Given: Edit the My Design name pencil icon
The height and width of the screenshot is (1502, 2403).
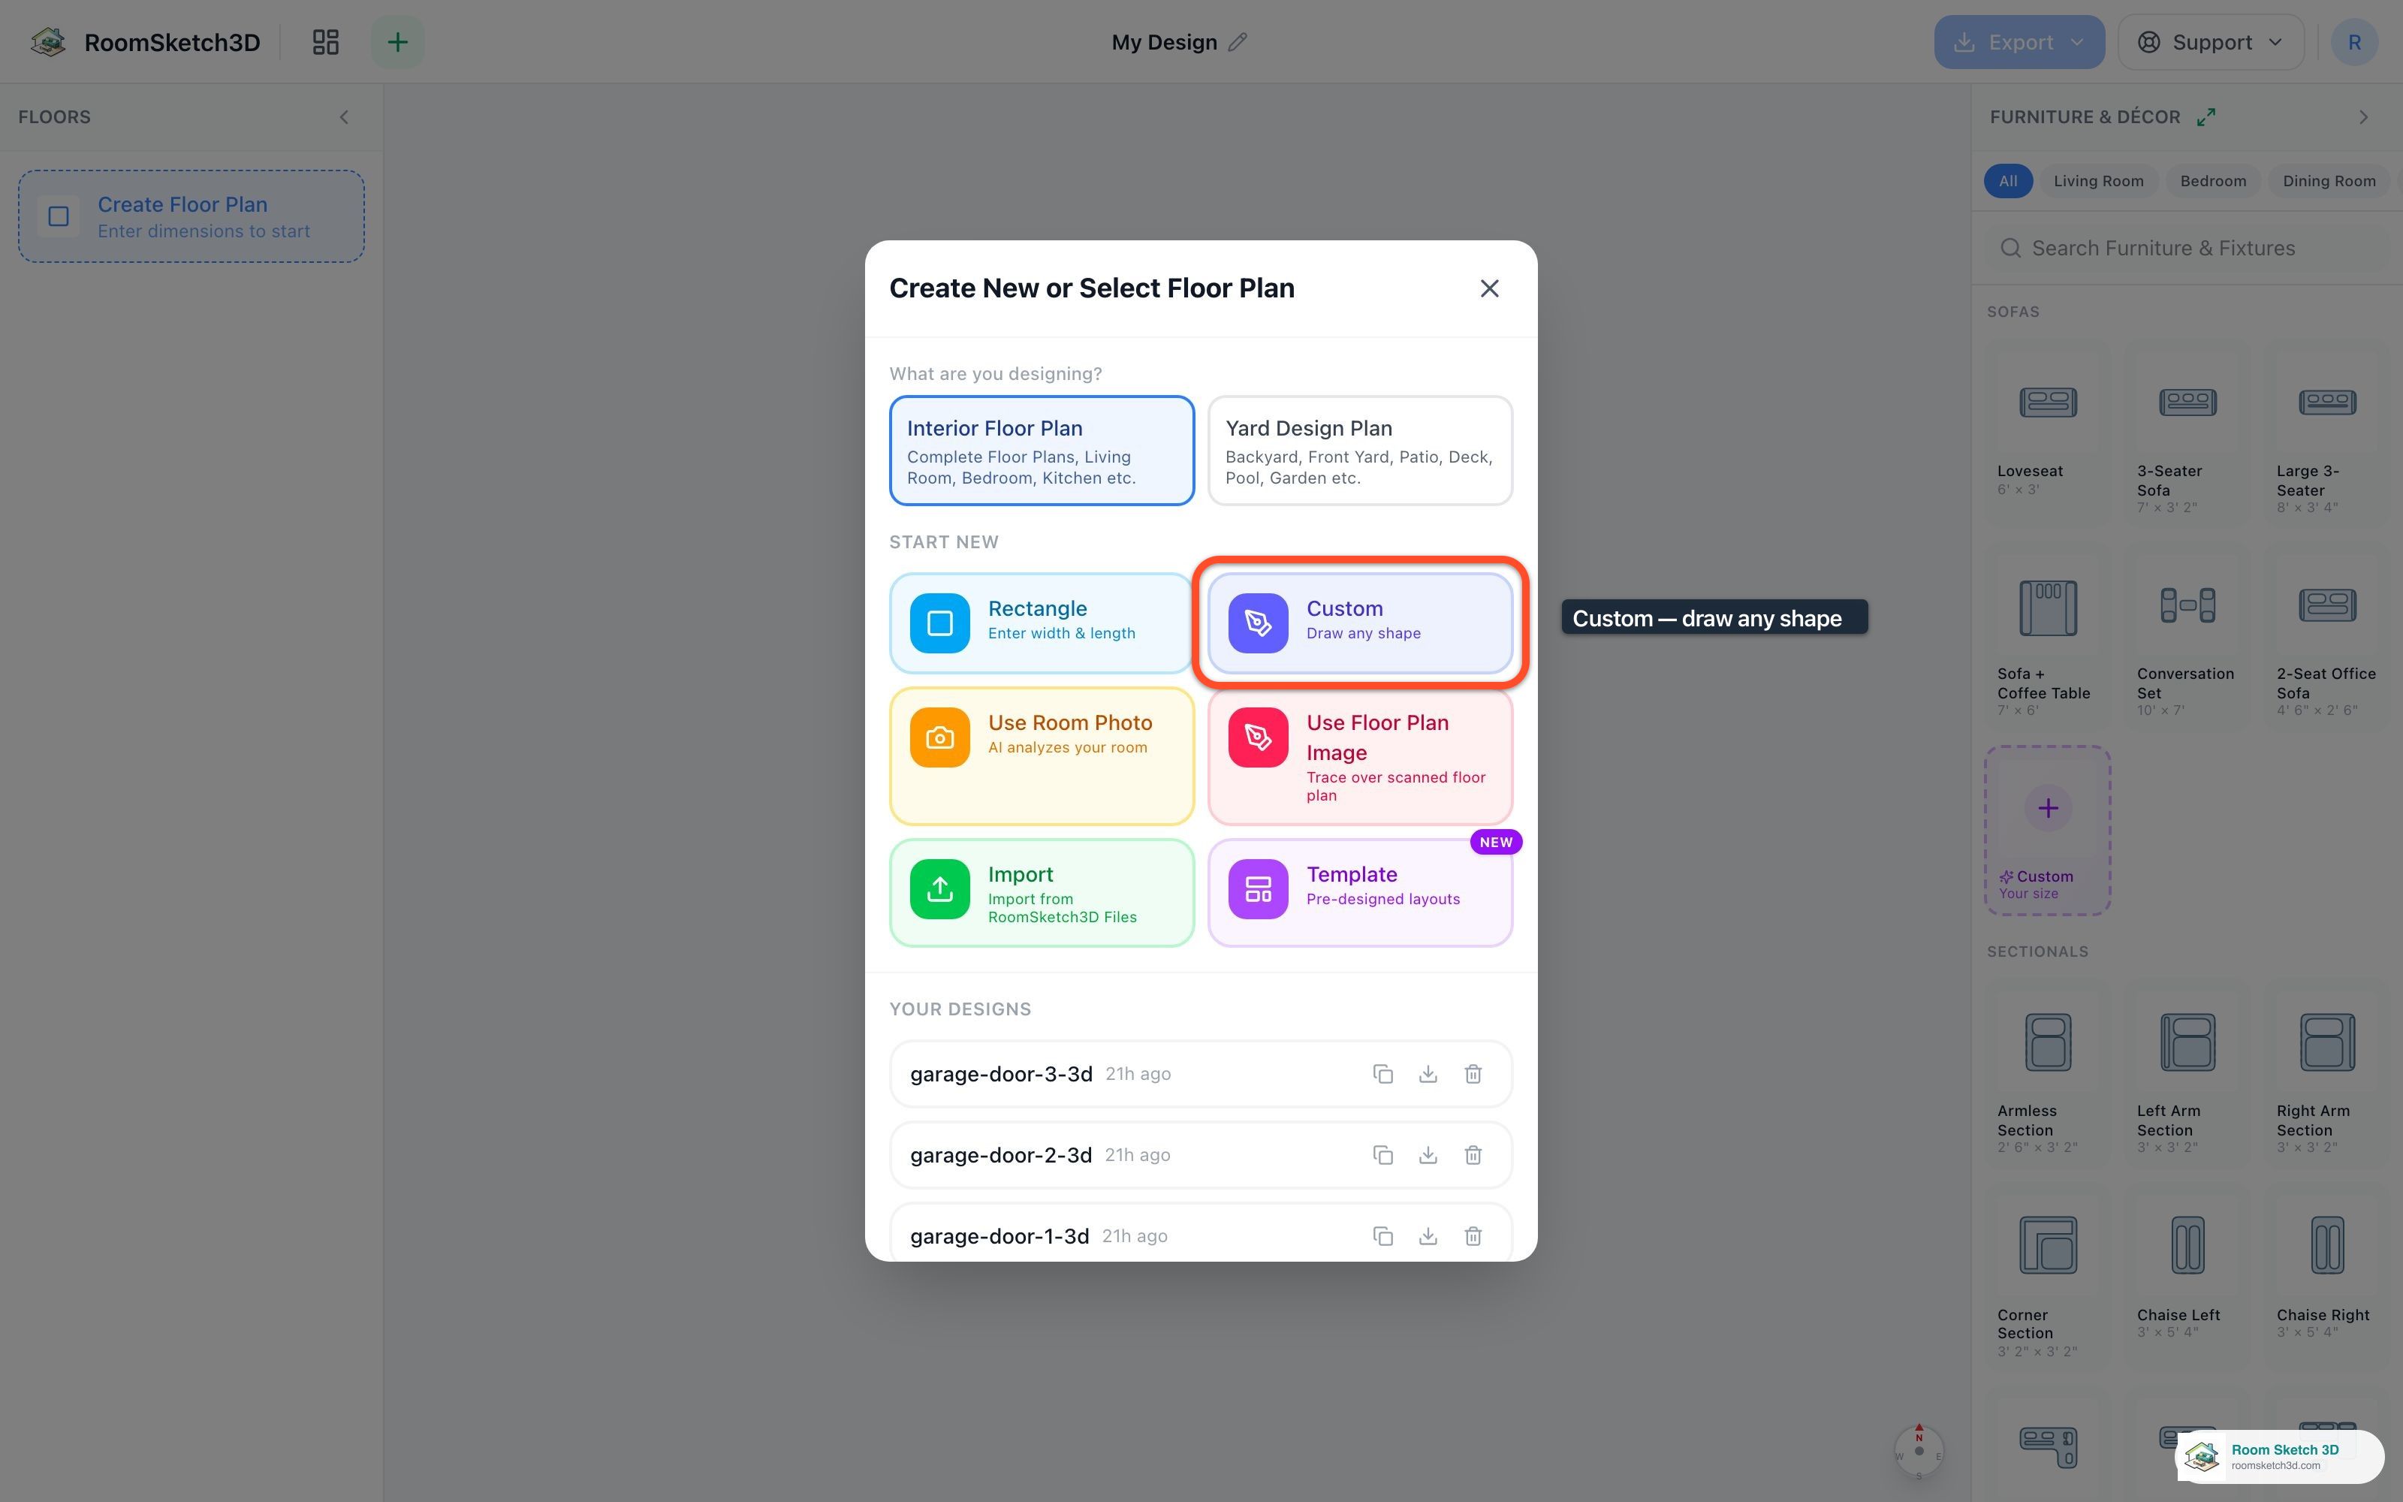Looking at the screenshot, I should (1238, 42).
